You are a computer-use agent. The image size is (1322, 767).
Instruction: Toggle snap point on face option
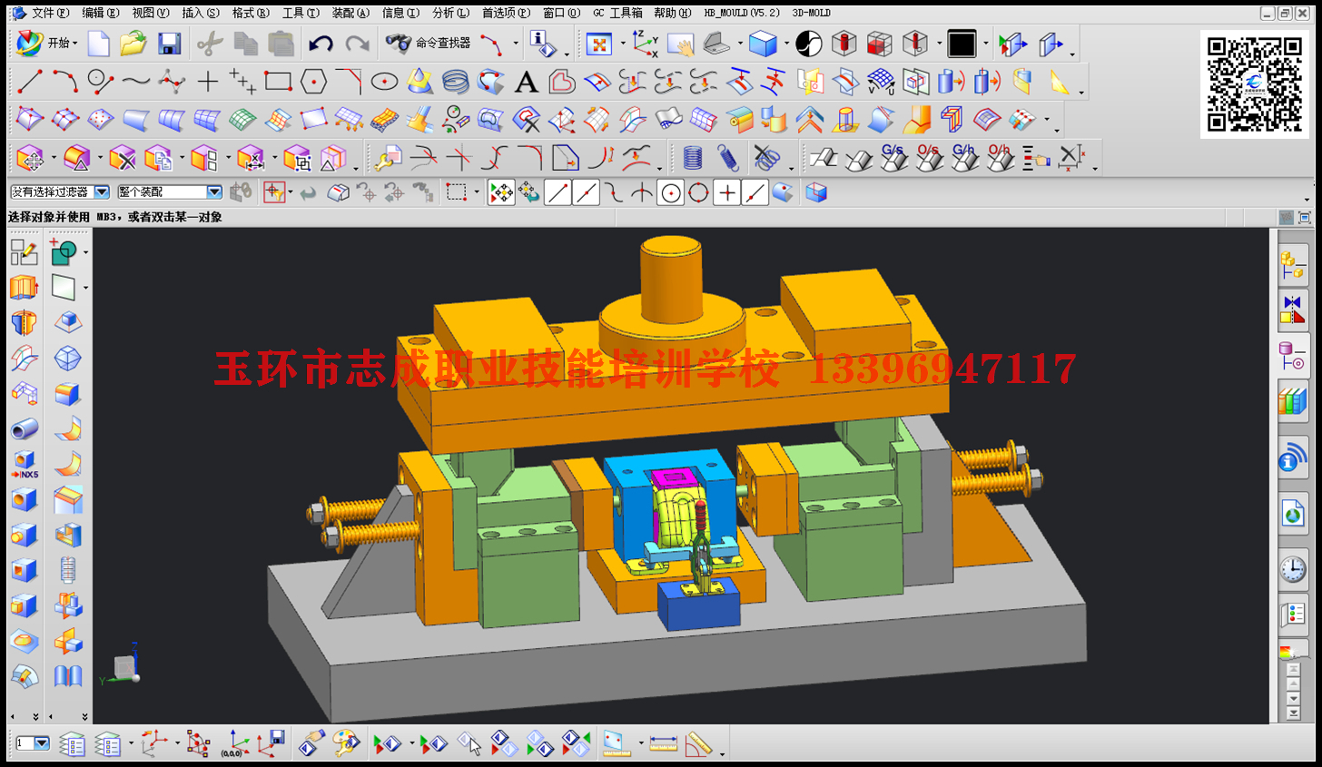pyautogui.click(x=783, y=192)
